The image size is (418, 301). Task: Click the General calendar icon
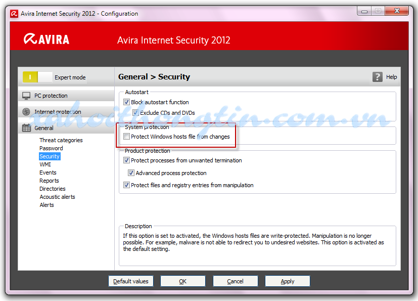[x=26, y=128]
